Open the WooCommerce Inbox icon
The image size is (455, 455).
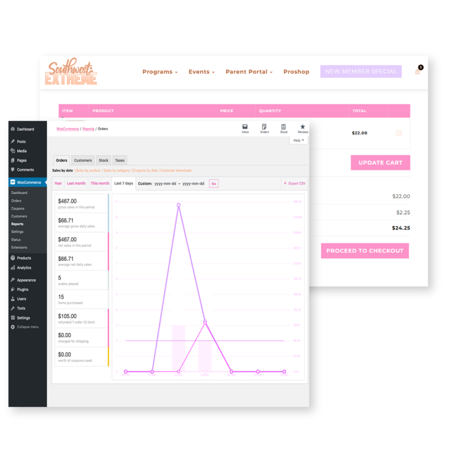coord(245,128)
